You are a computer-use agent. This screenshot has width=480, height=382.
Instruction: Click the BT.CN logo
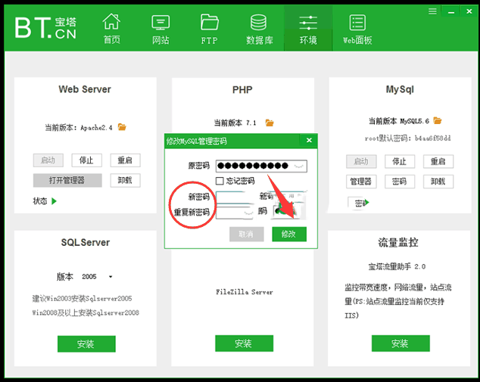coord(45,28)
